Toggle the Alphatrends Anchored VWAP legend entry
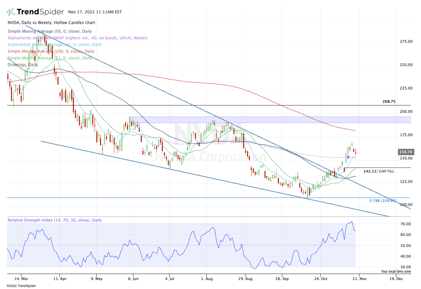Viewport: 421px width, 289px height. 77,38
